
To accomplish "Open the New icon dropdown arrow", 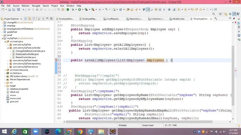I will pos(6,9).
